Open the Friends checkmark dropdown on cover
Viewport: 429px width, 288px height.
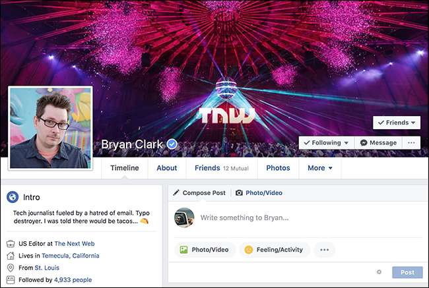tap(397, 123)
